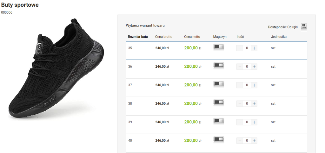The width and height of the screenshot is (325, 153).
Task: Click the stock indicator icon for size 36
Action: pos(219,65)
